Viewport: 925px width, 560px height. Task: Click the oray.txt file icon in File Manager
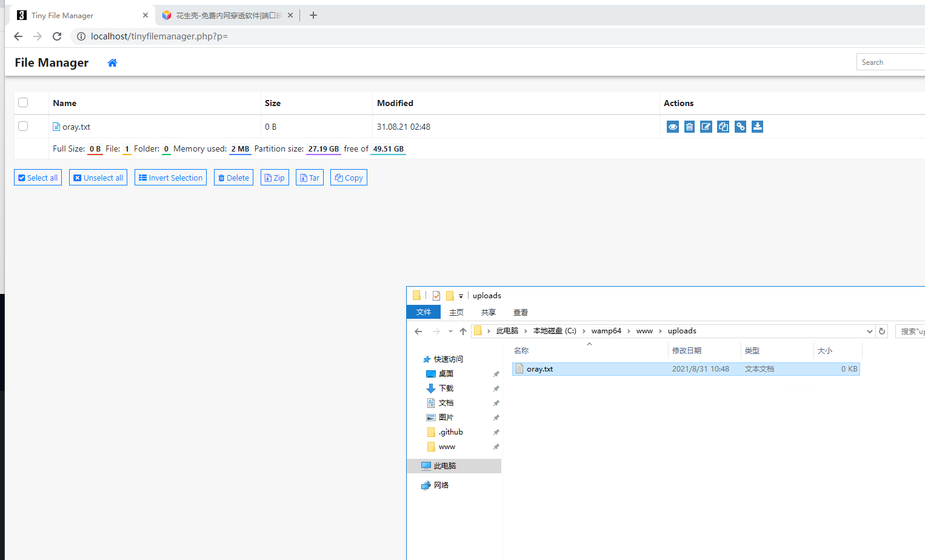(x=56, y=127)
